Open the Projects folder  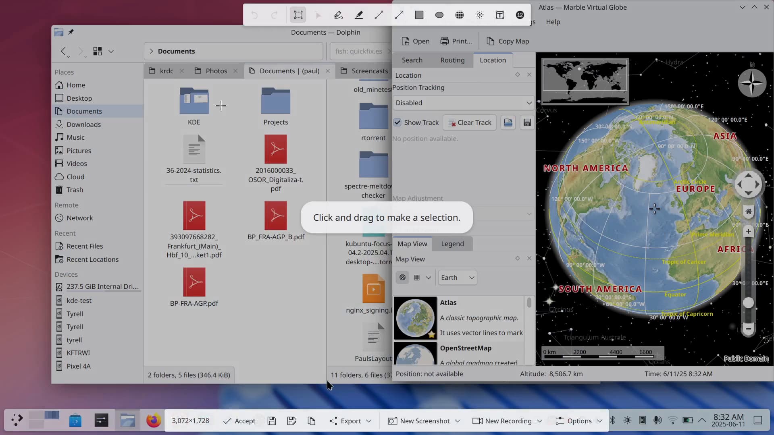coord(276,106)
